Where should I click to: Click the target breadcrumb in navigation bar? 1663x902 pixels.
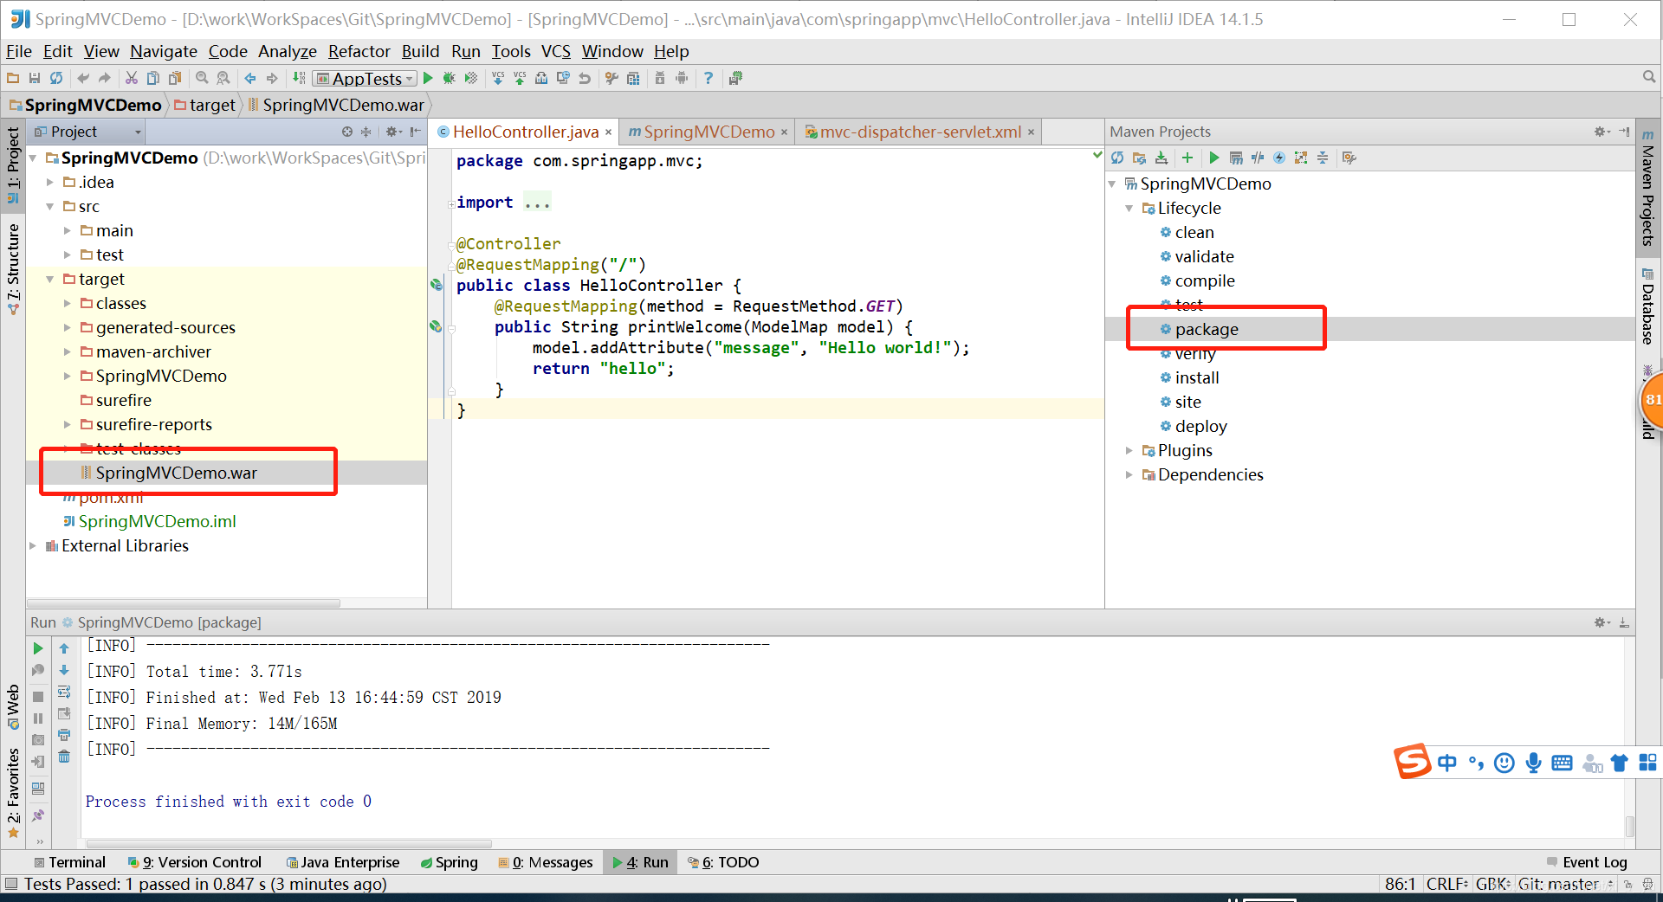tap(205, 105)
